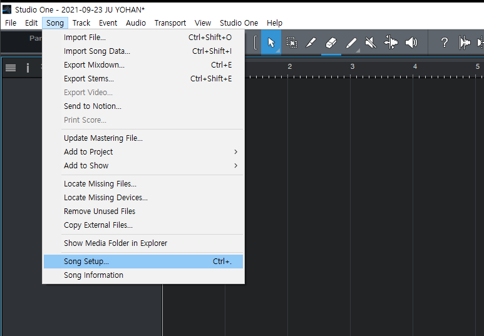
Task: Open Arrow tool options dropdown triangle
Action: click(x=278, y=51)
